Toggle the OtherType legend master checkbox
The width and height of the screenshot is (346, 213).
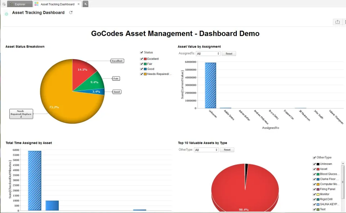click(314, 157)
